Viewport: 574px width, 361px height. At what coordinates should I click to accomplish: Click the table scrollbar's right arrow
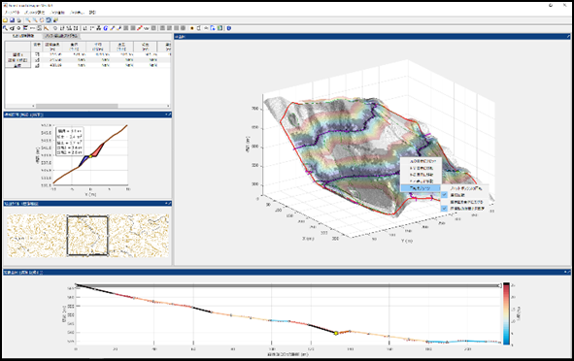click(x=168, y=106)
